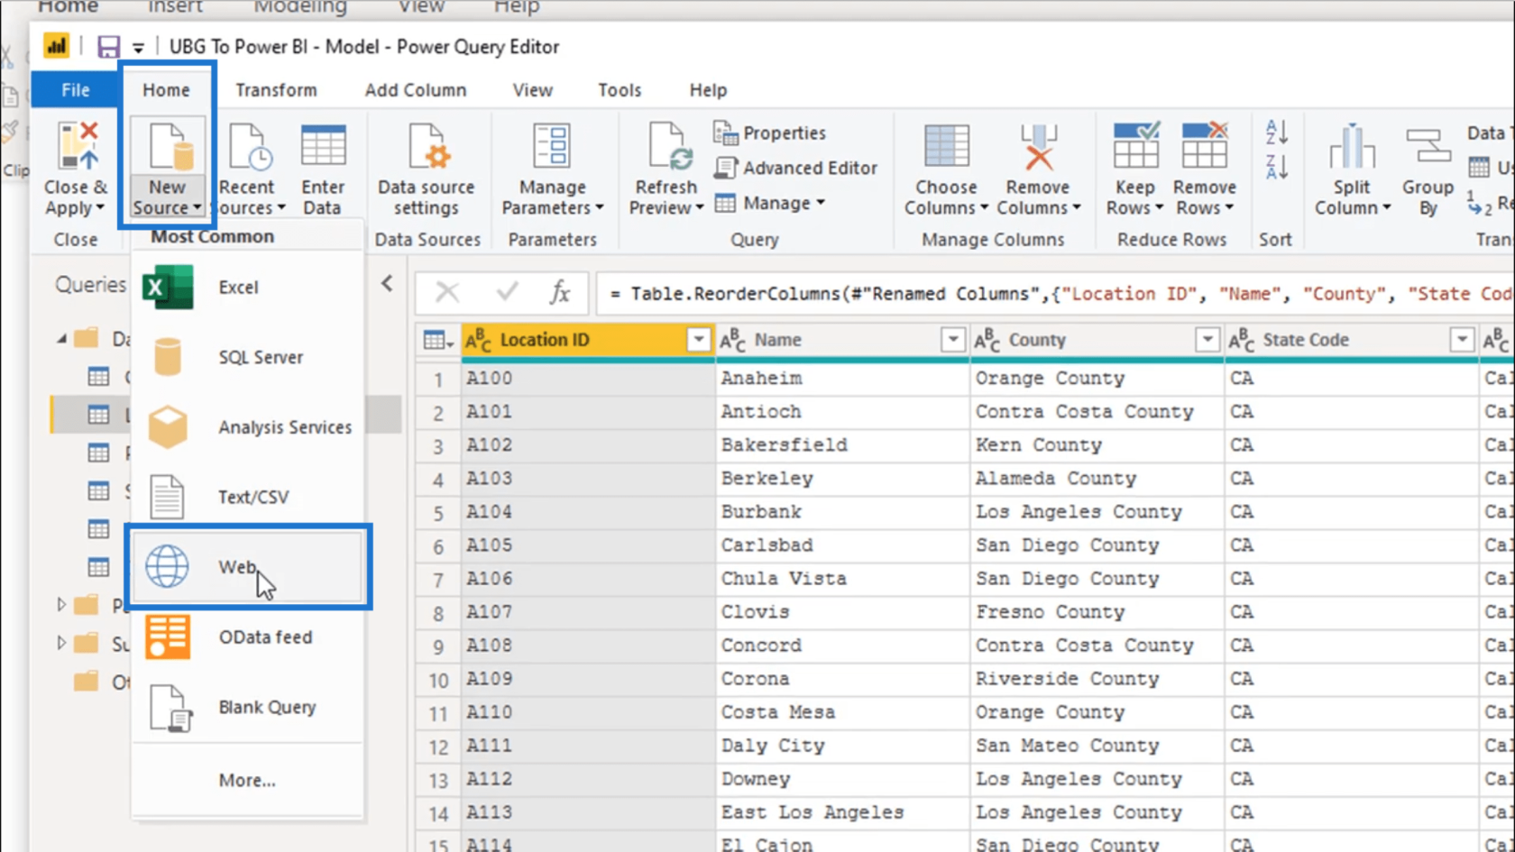Open Data source settings

tap(426, 169)
